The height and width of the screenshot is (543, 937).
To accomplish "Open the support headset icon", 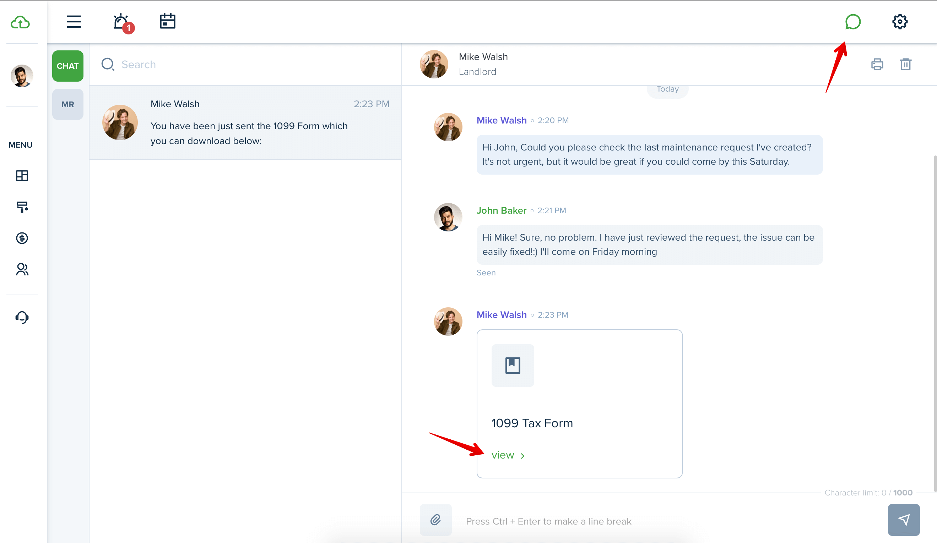I will coord(22,318).
